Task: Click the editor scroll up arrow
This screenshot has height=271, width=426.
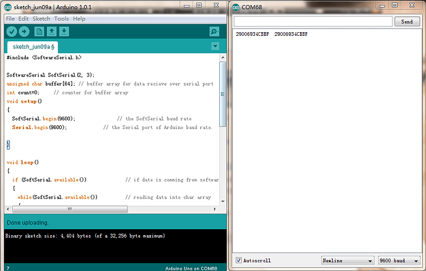Action: (223, 57)
